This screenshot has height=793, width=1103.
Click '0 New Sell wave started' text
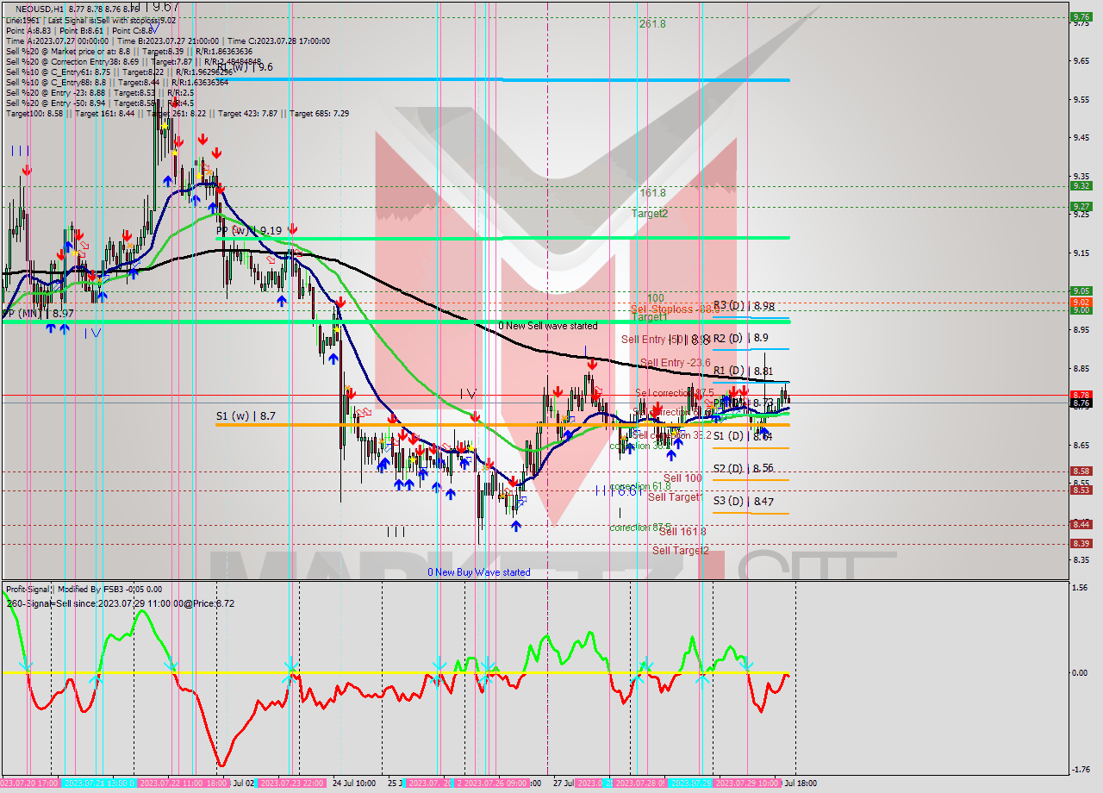pos(548,326)
